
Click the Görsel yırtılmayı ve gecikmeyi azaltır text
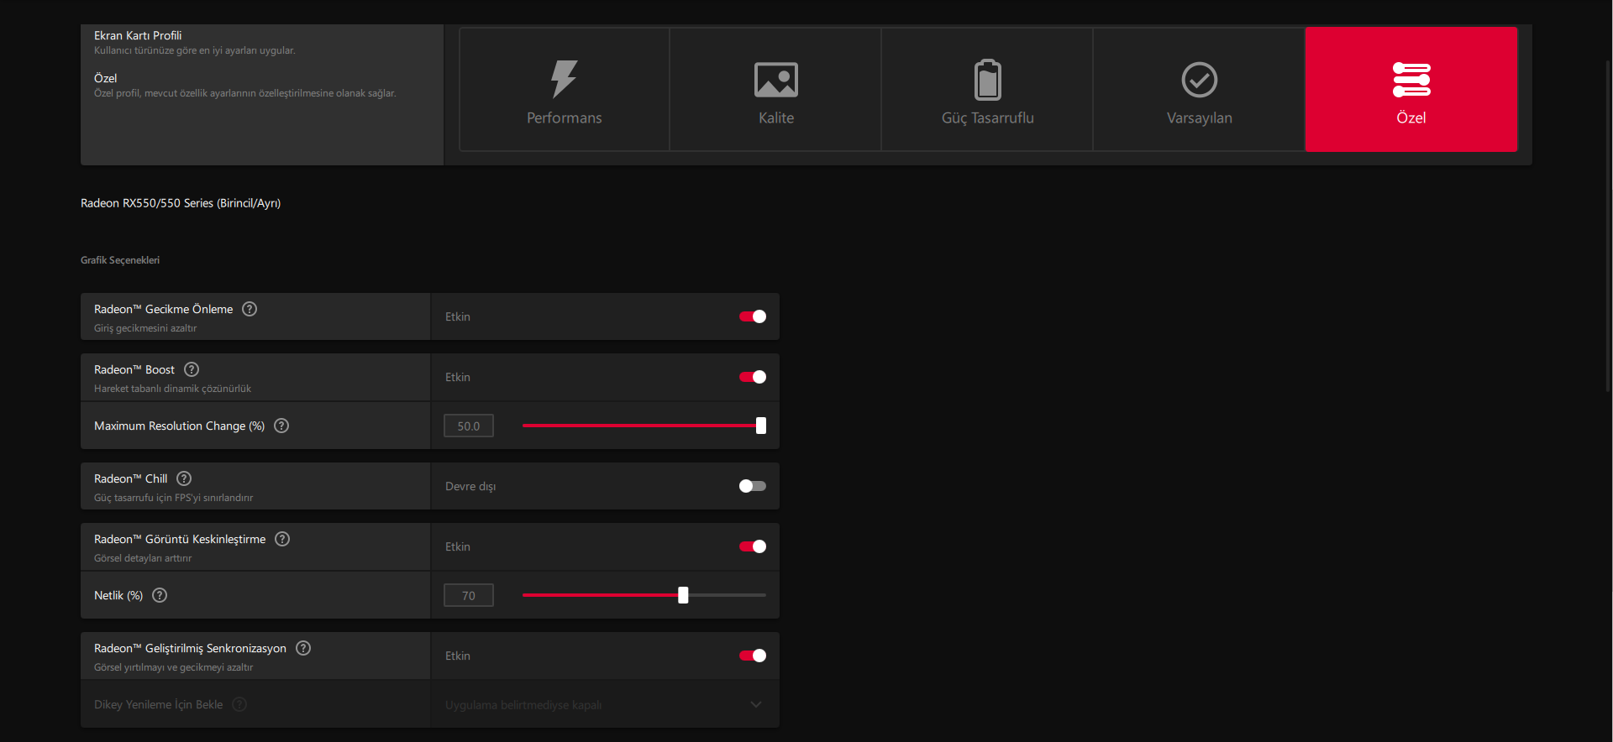click(x=173, y=667)
